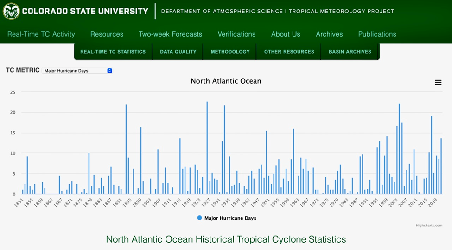
Task: Click the Colorado State University title text
Action: 85,11
